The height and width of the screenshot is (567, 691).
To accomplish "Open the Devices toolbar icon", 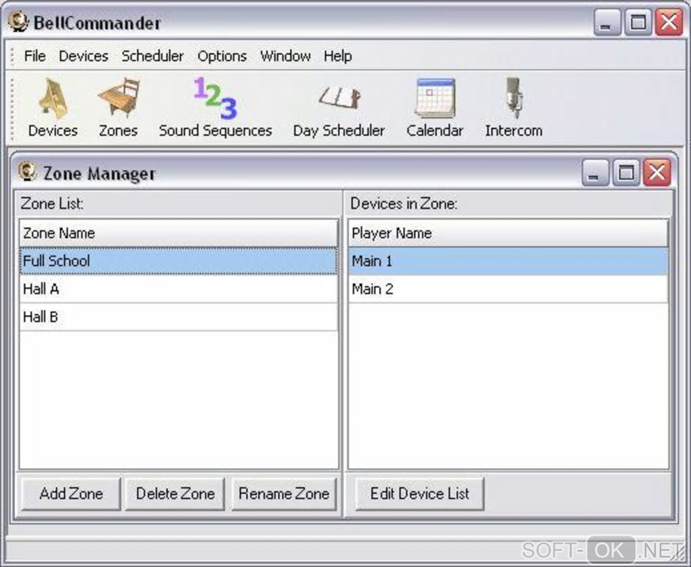I will [x=53, y=107].
